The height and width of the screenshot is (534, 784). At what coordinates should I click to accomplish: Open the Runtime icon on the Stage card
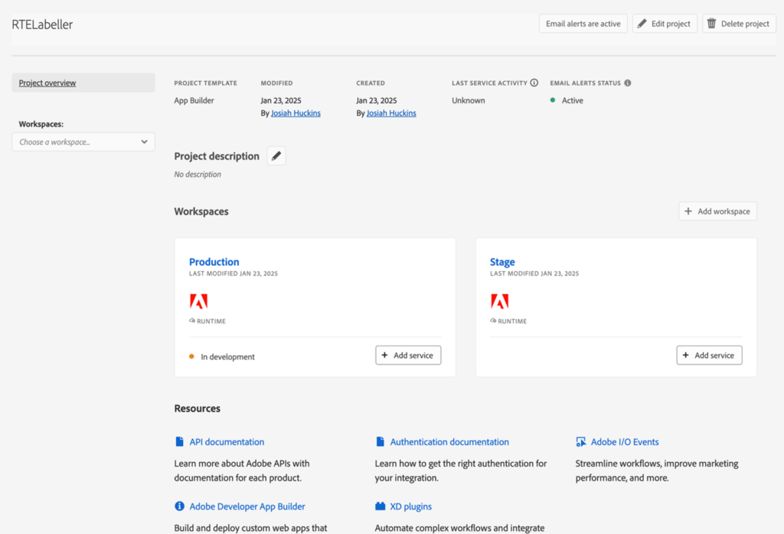[x=499, y=303]
